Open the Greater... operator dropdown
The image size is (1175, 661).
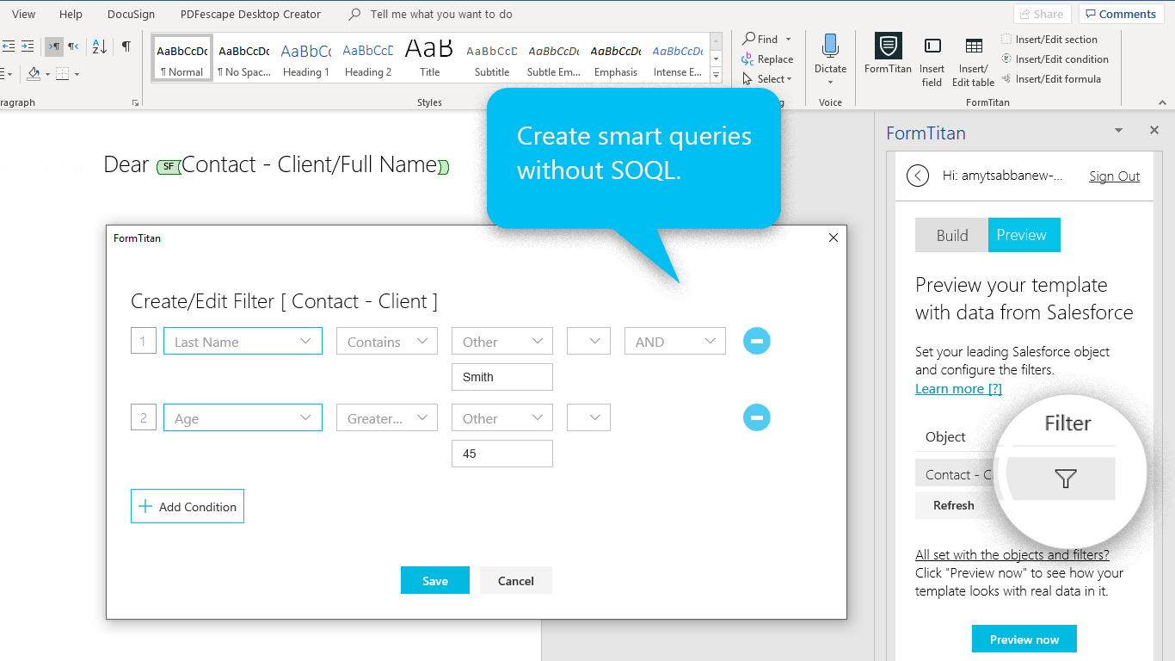tap(387, 418)
